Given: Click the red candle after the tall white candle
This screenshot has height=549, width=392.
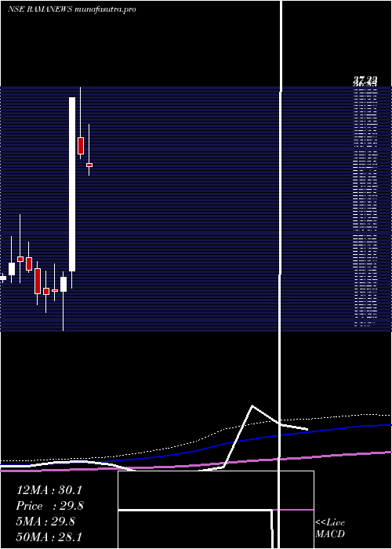Looking at the screenshot, I should pyautogui.click(x=81, y=146).
